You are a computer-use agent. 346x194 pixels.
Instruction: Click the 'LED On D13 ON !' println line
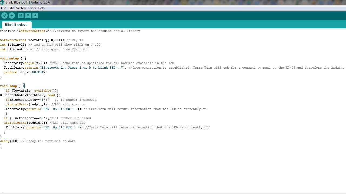[x=106, y=109]
